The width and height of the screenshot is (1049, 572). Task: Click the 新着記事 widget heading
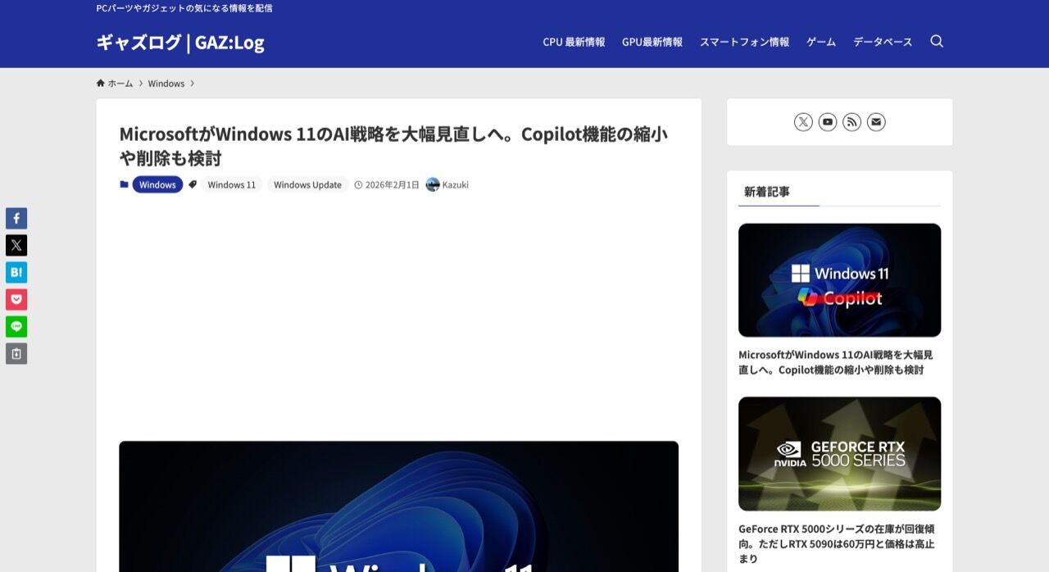click(x=767, y=192)
